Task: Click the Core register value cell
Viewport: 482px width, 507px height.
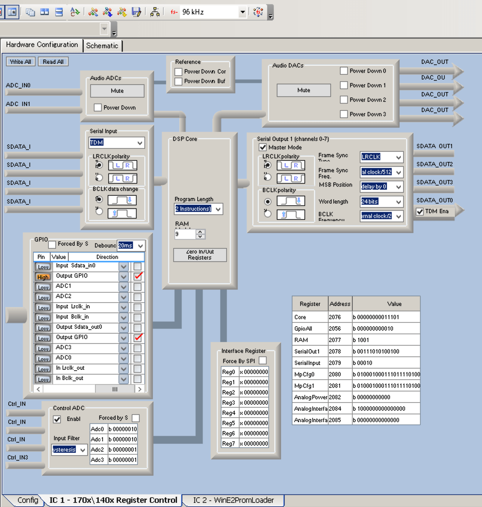Action: pyautogui.click(x=386, y=317)
